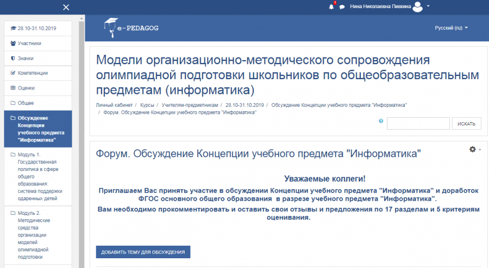Screen dimensions: 489x268
Task: Open notifications bell icon
Action: coord(331,7)
